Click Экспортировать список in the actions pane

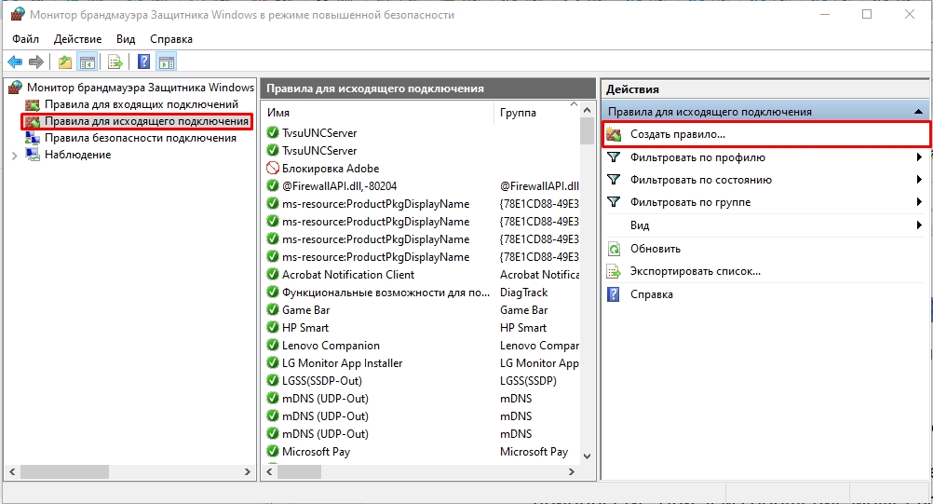[695, 271]
